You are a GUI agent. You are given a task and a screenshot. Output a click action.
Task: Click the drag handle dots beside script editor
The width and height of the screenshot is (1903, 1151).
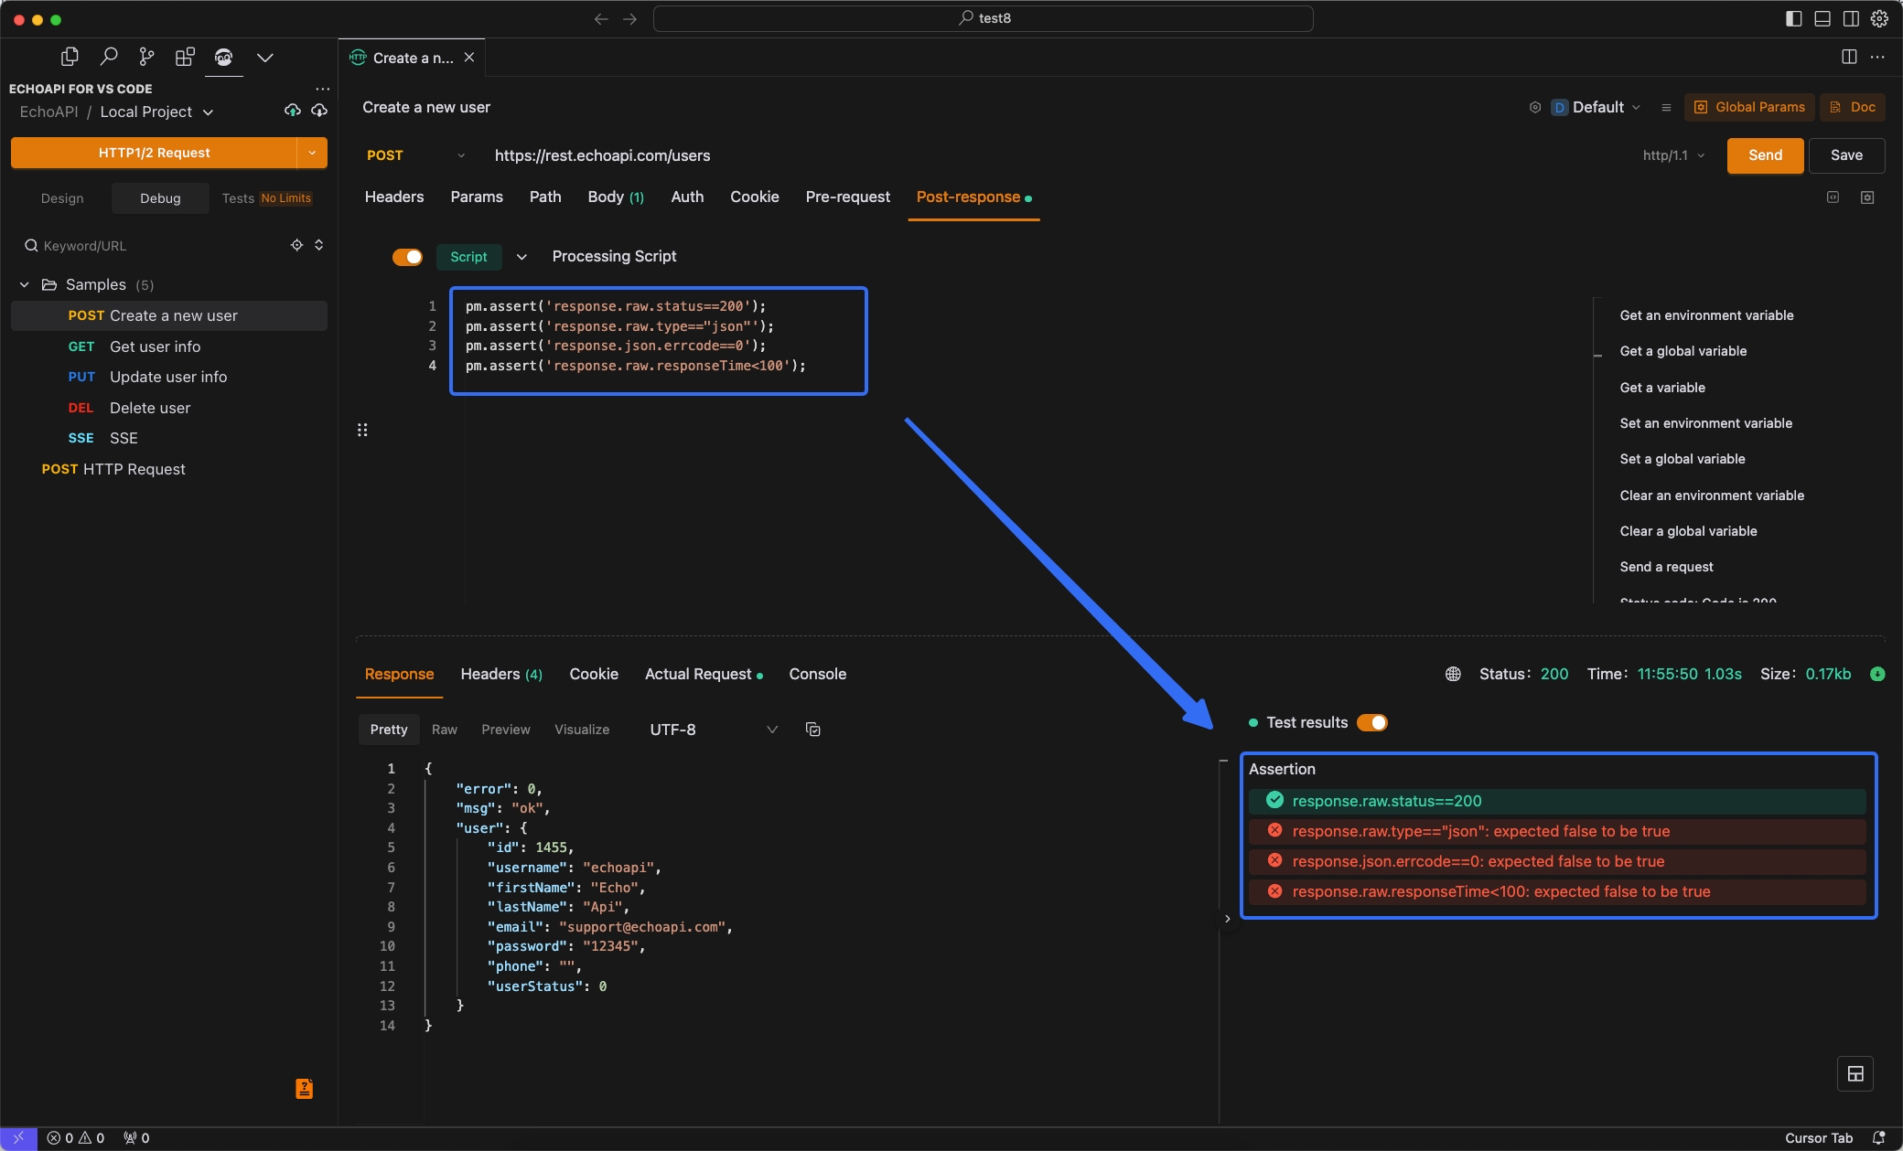[x=362, y=430]
